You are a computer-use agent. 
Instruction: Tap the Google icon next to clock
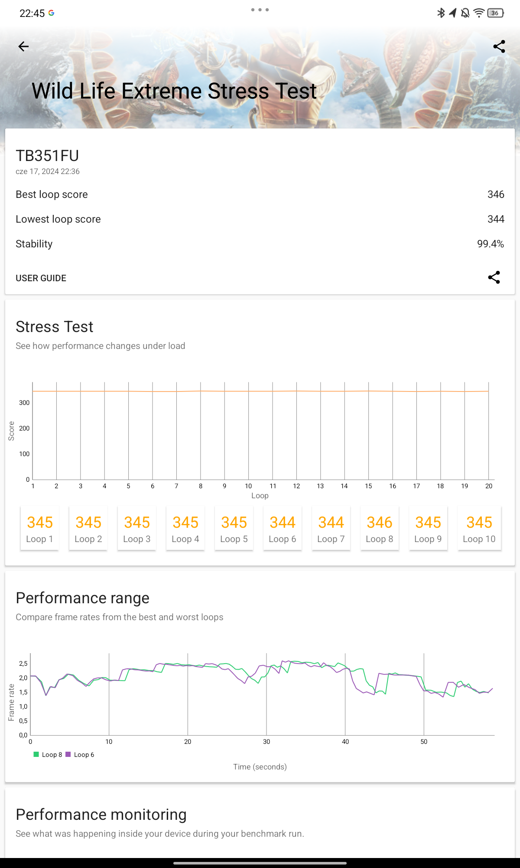click(x=51, y=13)
